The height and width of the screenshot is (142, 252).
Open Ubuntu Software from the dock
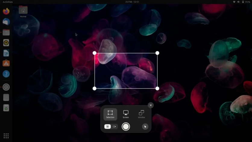6,63
